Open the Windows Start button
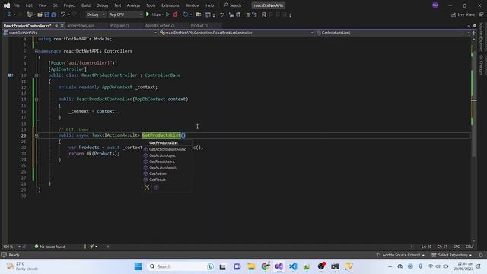 point(138,266)
